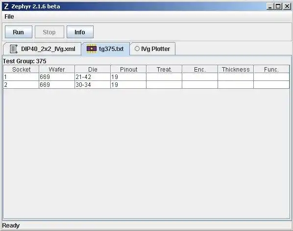Switch to the tg375.txt tab

105,49
